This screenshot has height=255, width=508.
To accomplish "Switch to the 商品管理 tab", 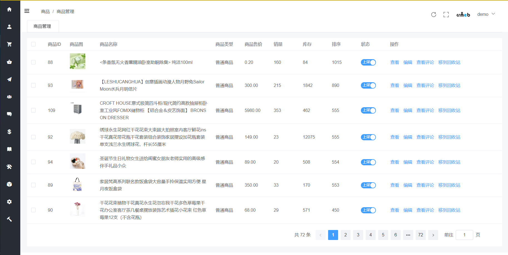I will click(x=43, y=26).
